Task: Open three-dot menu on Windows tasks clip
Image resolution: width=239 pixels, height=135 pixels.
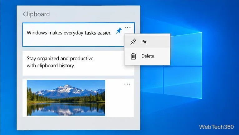Action: coord(127,27)
